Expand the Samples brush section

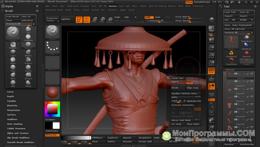[12, 101]
